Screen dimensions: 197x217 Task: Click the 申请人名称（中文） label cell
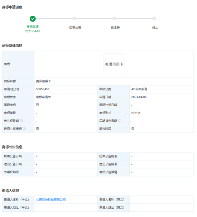18,199
